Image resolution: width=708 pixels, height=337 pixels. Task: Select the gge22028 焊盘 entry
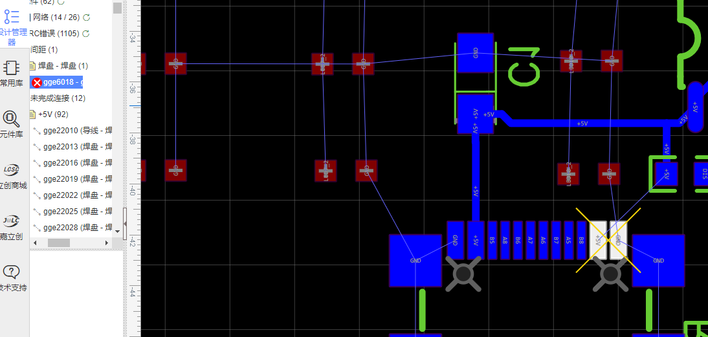tap(78, 228)
